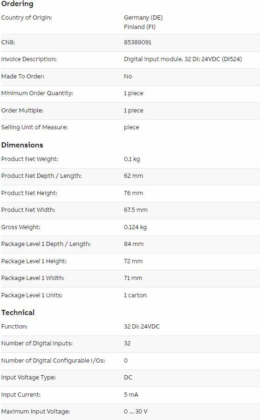Screen dimensions: 260x420
Task: Click the Finland (FI) origin value
Action: point(140,27)
